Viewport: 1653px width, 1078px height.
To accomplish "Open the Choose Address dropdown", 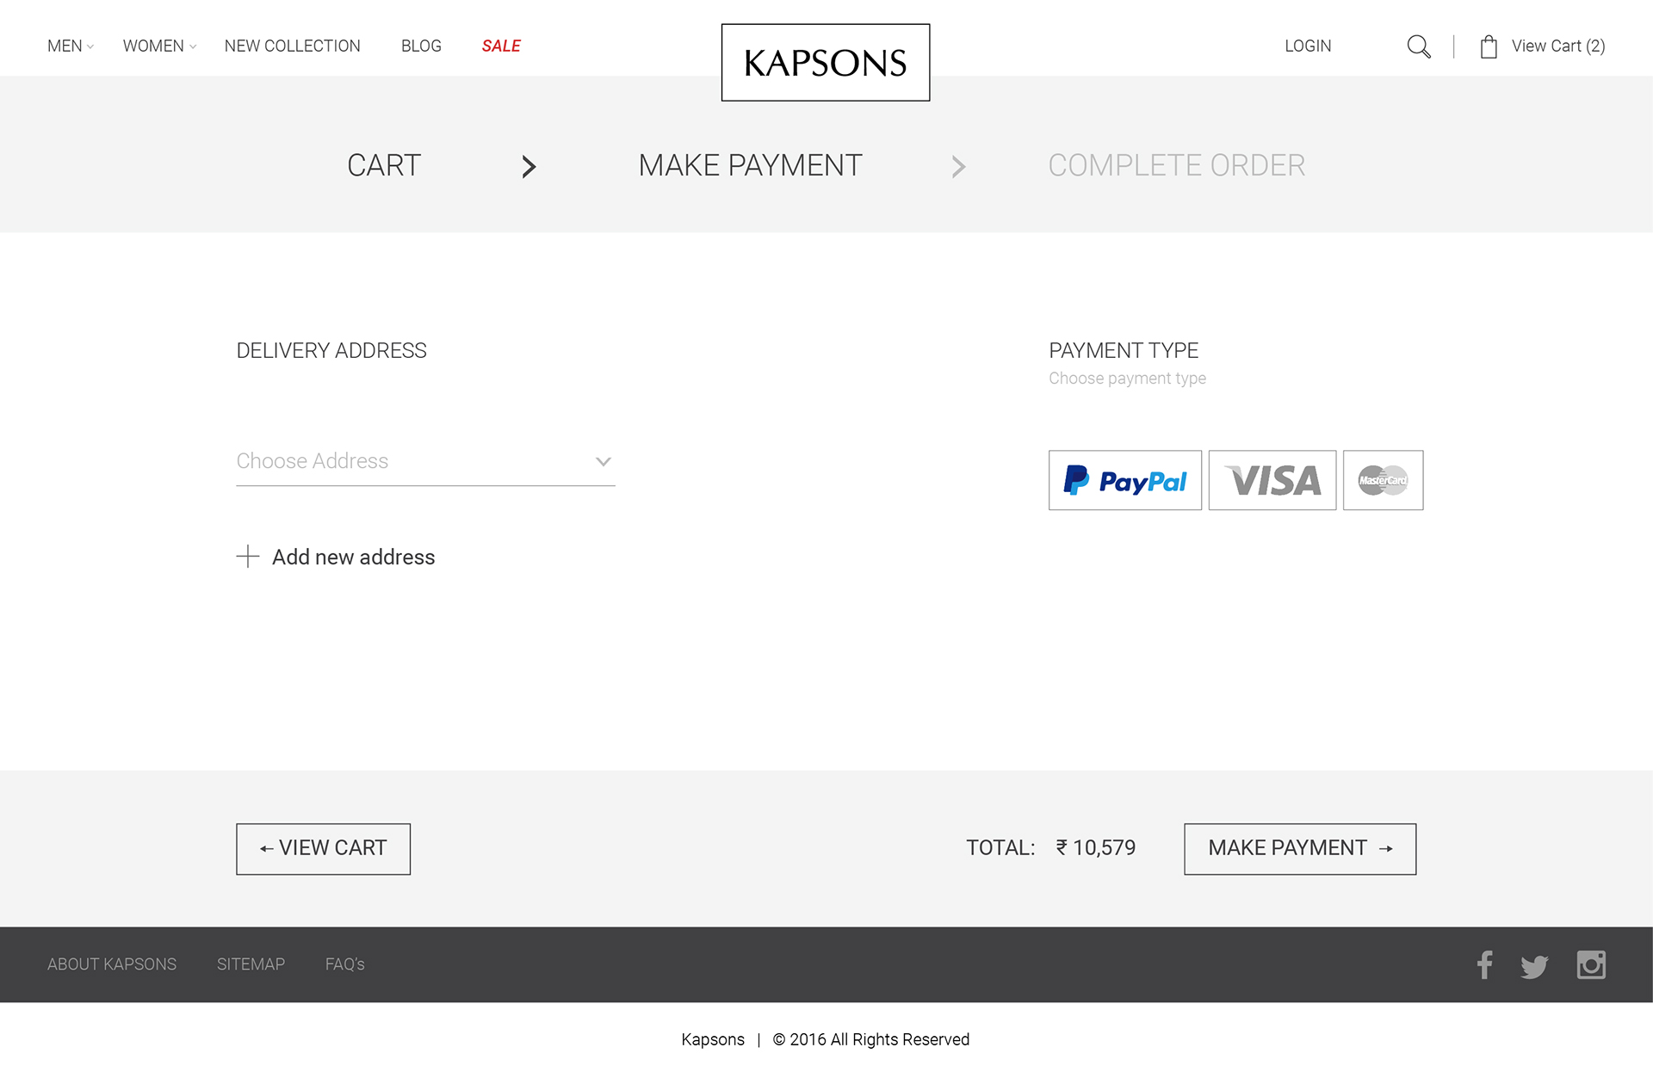I will click(425, 462).
